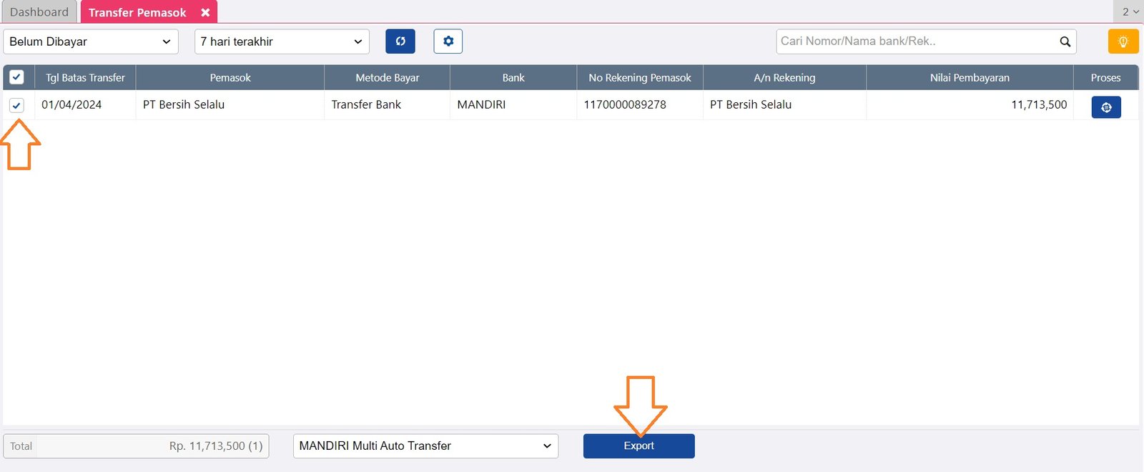The height and width of the screenshot is (472, 1144).
Task: Open settings via the gear icon
Action: (448, 41)
